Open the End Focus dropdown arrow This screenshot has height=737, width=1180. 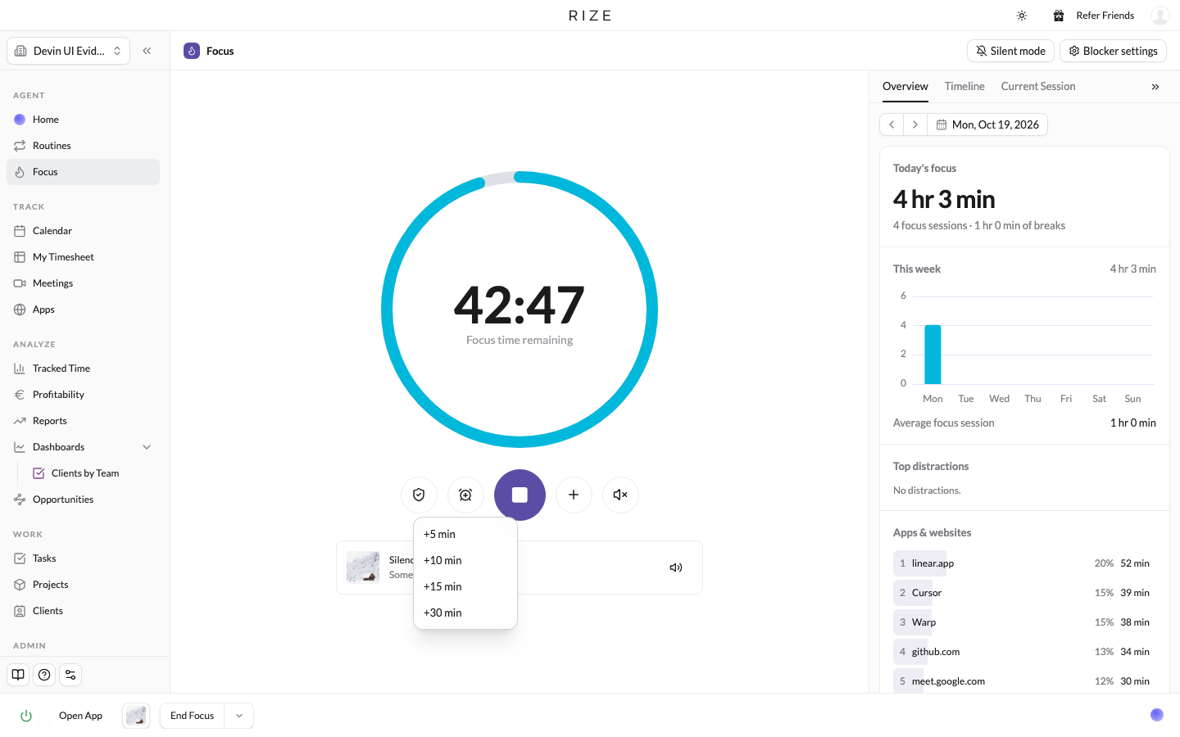[239, 716]
